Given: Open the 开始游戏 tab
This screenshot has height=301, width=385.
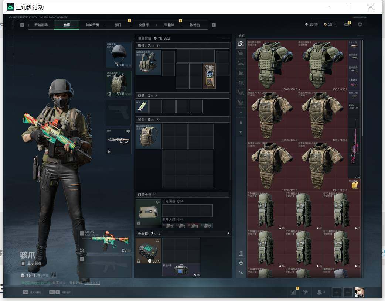Looking at the screenshot, I should 41,25.
